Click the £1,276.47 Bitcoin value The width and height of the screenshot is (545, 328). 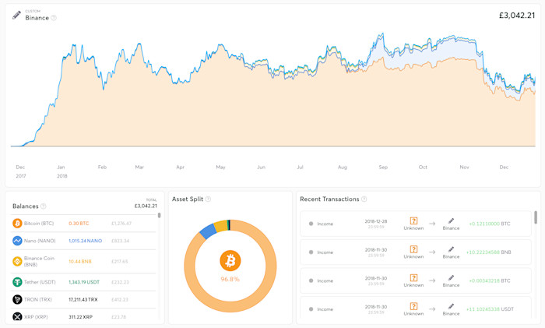pyautogui.click(x=121, y=224)
